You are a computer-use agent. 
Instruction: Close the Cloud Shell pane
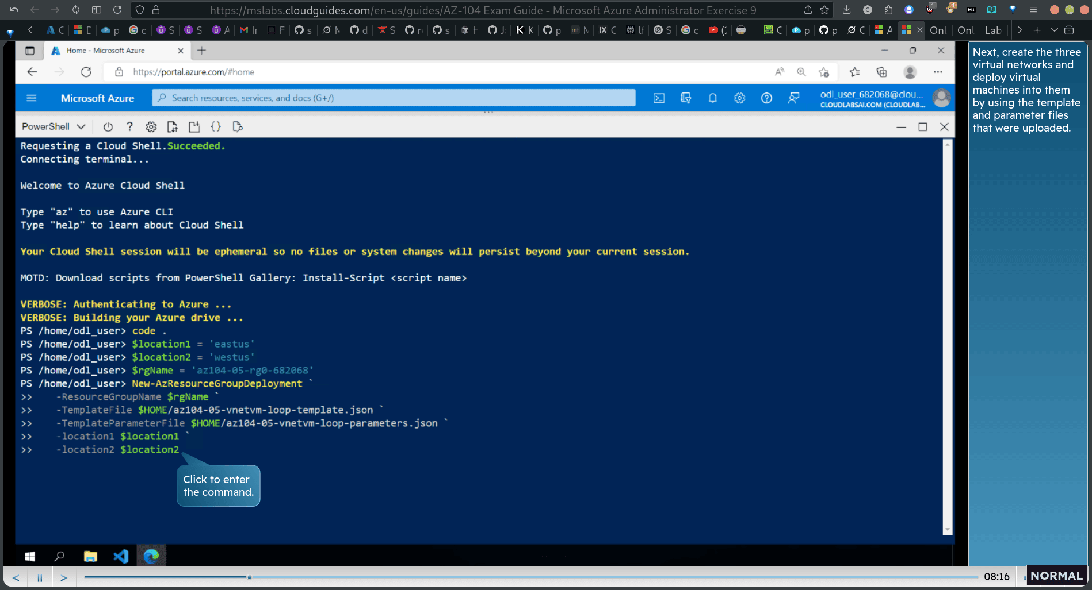point(944,127)
